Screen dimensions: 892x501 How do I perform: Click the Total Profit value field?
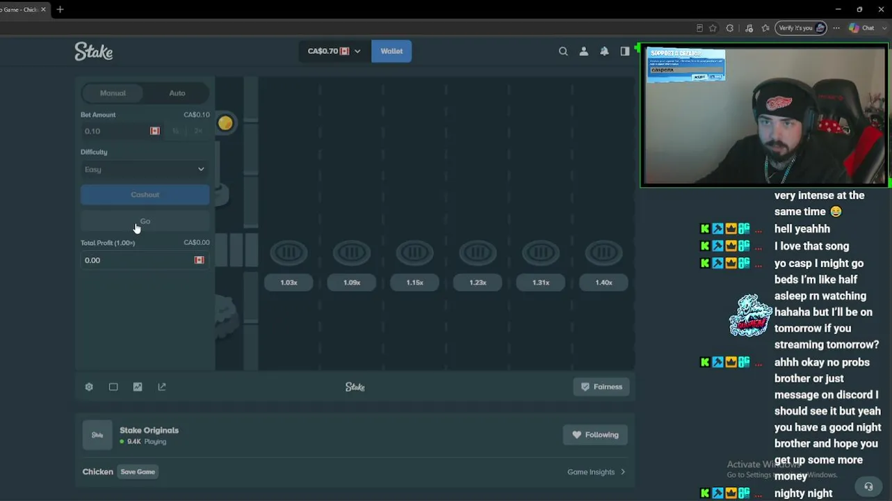click(145, 260)
